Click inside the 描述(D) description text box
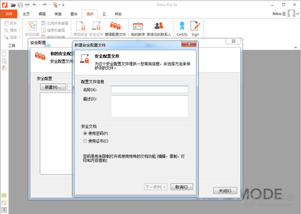This screenshot has width=301, height=214. pyautogui.click(x=149, y=106)
